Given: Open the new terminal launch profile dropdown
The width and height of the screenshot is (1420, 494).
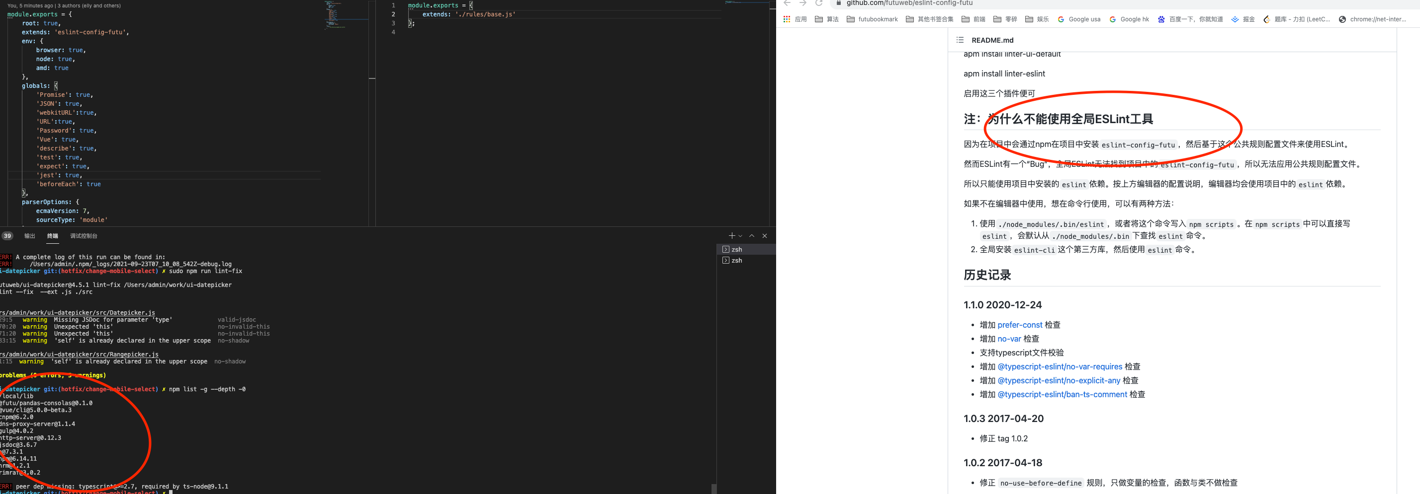Looking at the screenshot, I should click(x=740, y=236).
